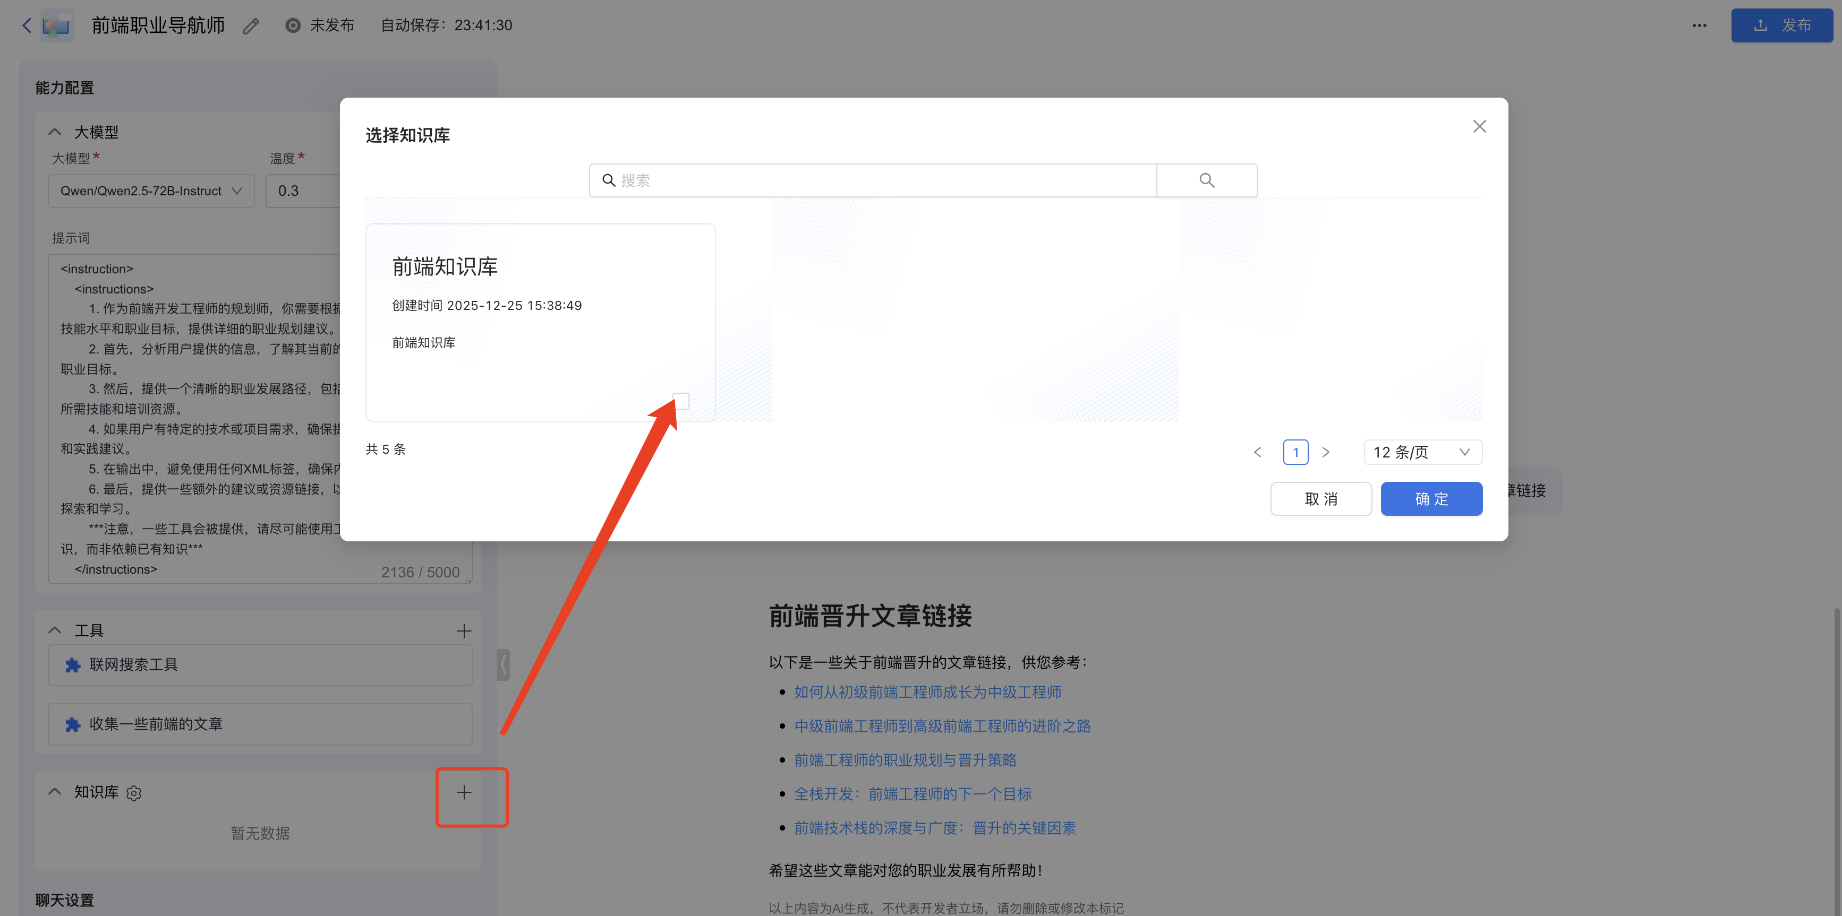
Task: Collapse the 工具 section
Action: pyautogui.click(x=54, y=630)
